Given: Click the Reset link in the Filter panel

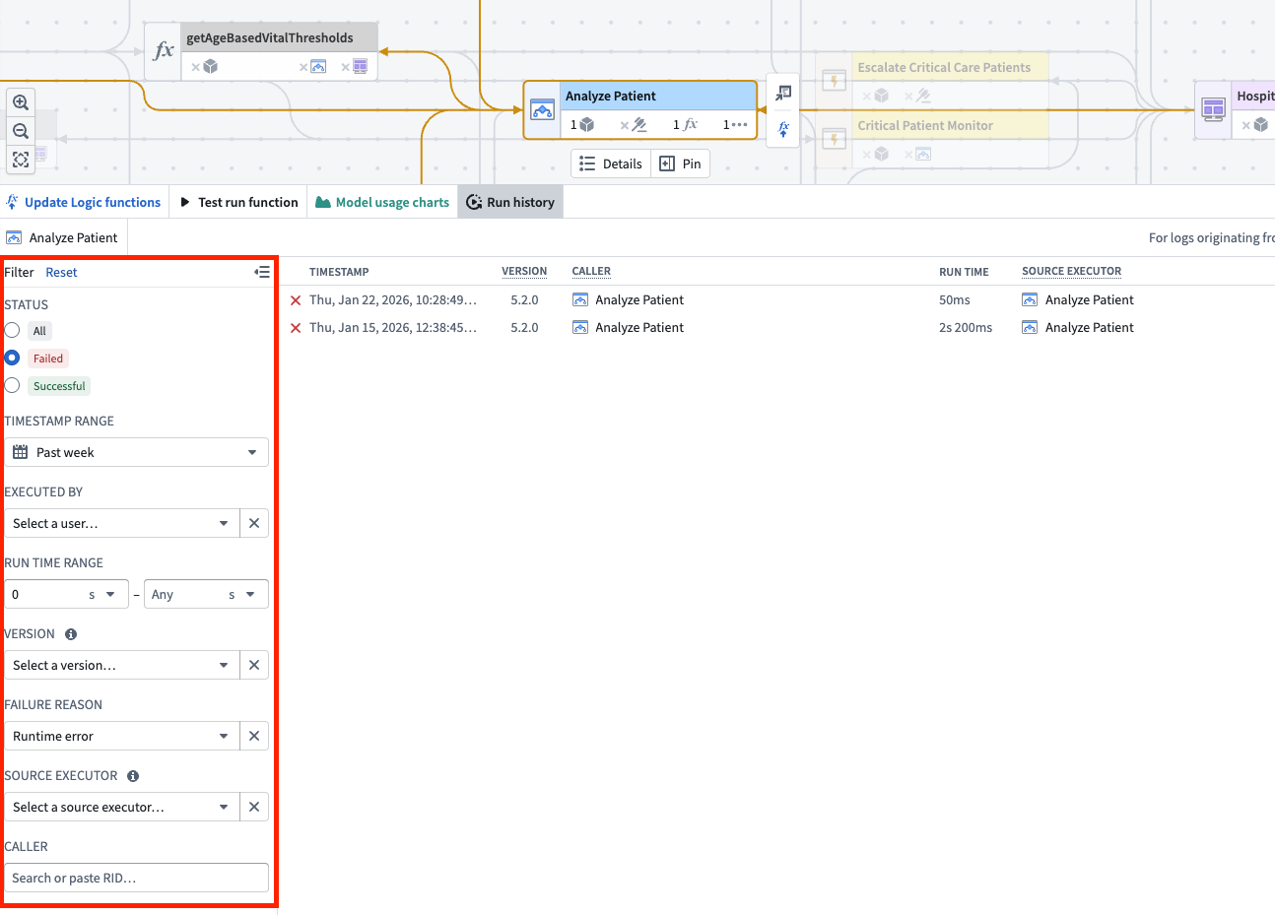Looking at the screenshot, I should pyautogui.click(x=61, y=272).
